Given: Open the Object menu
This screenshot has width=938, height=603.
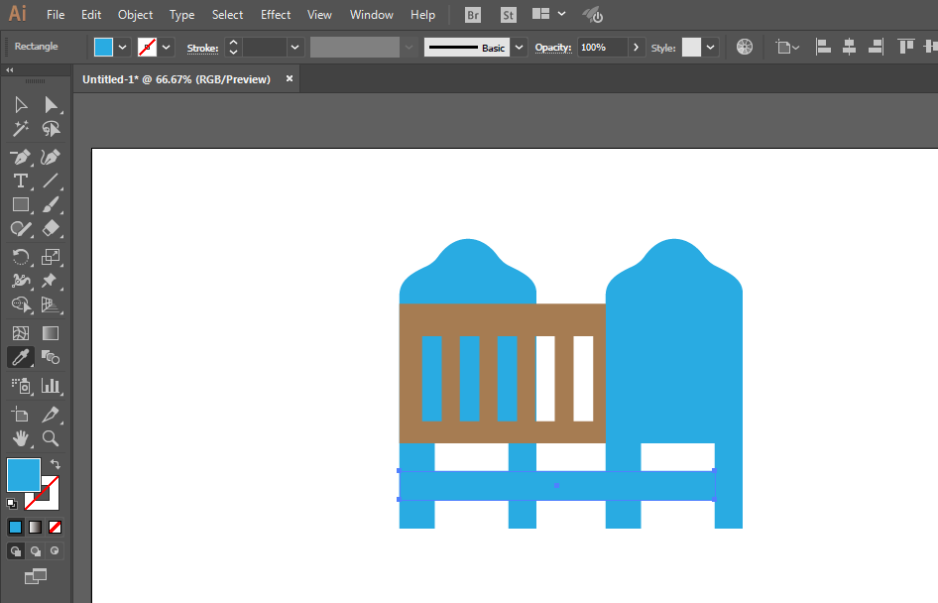Looking at the screenshot, I should coord(135,14).
